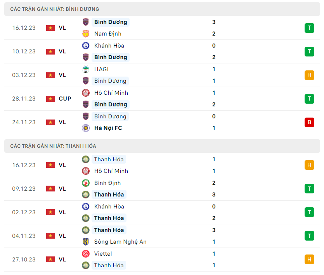
Task: Open the Sông Lam Nghệ An team link
Action: click(120, 242)
